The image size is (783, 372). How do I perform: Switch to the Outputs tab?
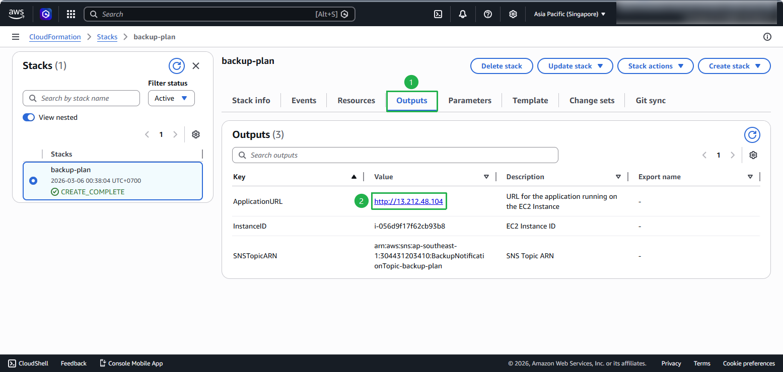[x=412, y=101]
